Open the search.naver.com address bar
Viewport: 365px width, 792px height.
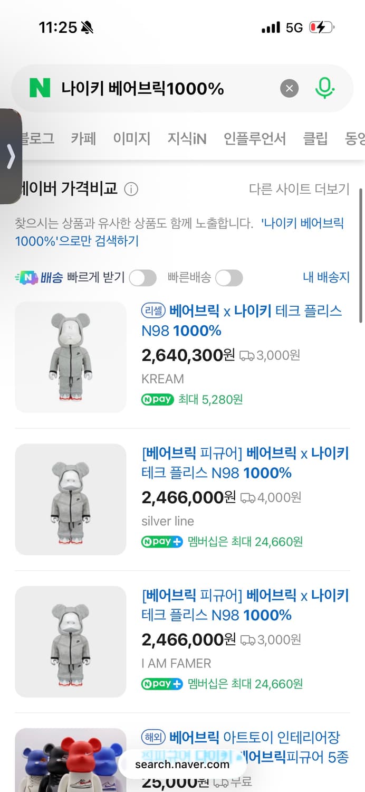click(x=182, y=764)
